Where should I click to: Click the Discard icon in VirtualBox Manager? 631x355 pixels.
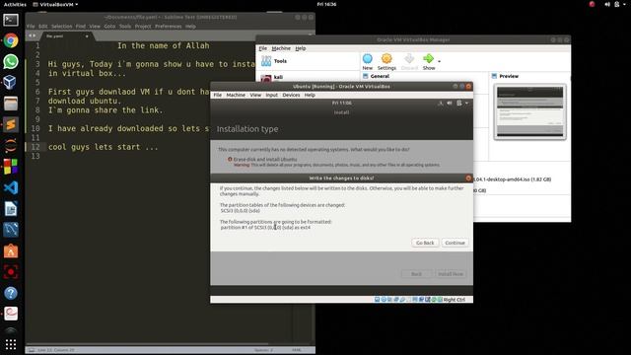[409, 61]
